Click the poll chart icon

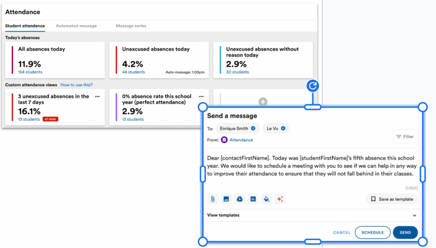(253, 199)
